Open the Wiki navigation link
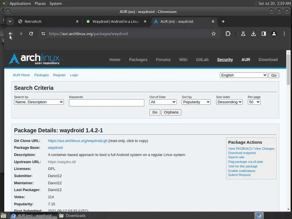Viewport: 292px width, 219px height. (x=183, y=60)
